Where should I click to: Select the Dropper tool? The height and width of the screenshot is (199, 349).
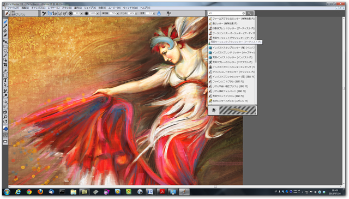(5, 26)
